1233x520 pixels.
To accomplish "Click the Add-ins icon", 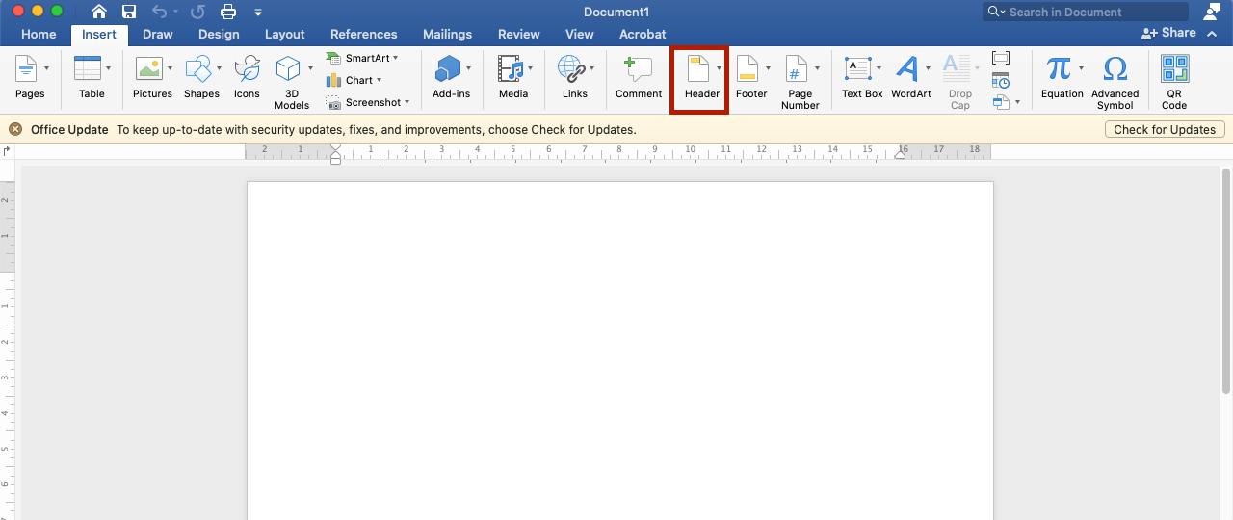I will coord(448,69).
